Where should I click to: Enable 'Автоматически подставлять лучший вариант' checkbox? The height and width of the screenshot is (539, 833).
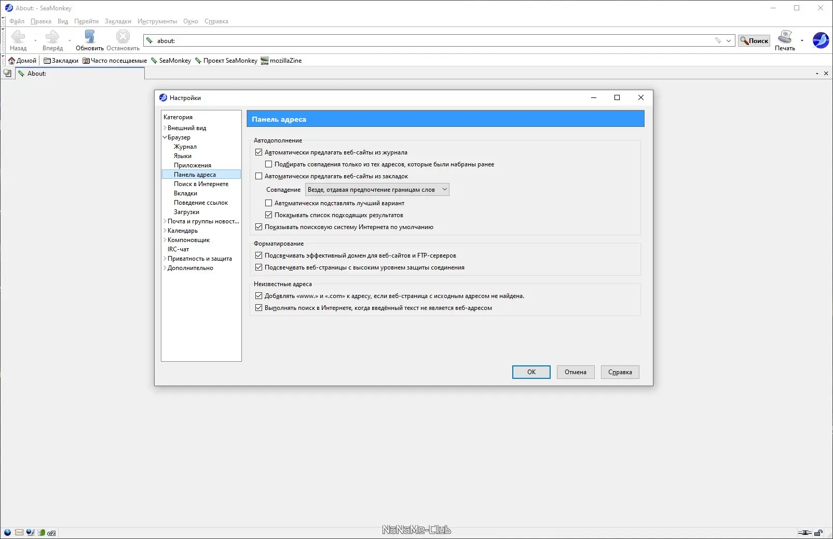click(x=269, y=203)
